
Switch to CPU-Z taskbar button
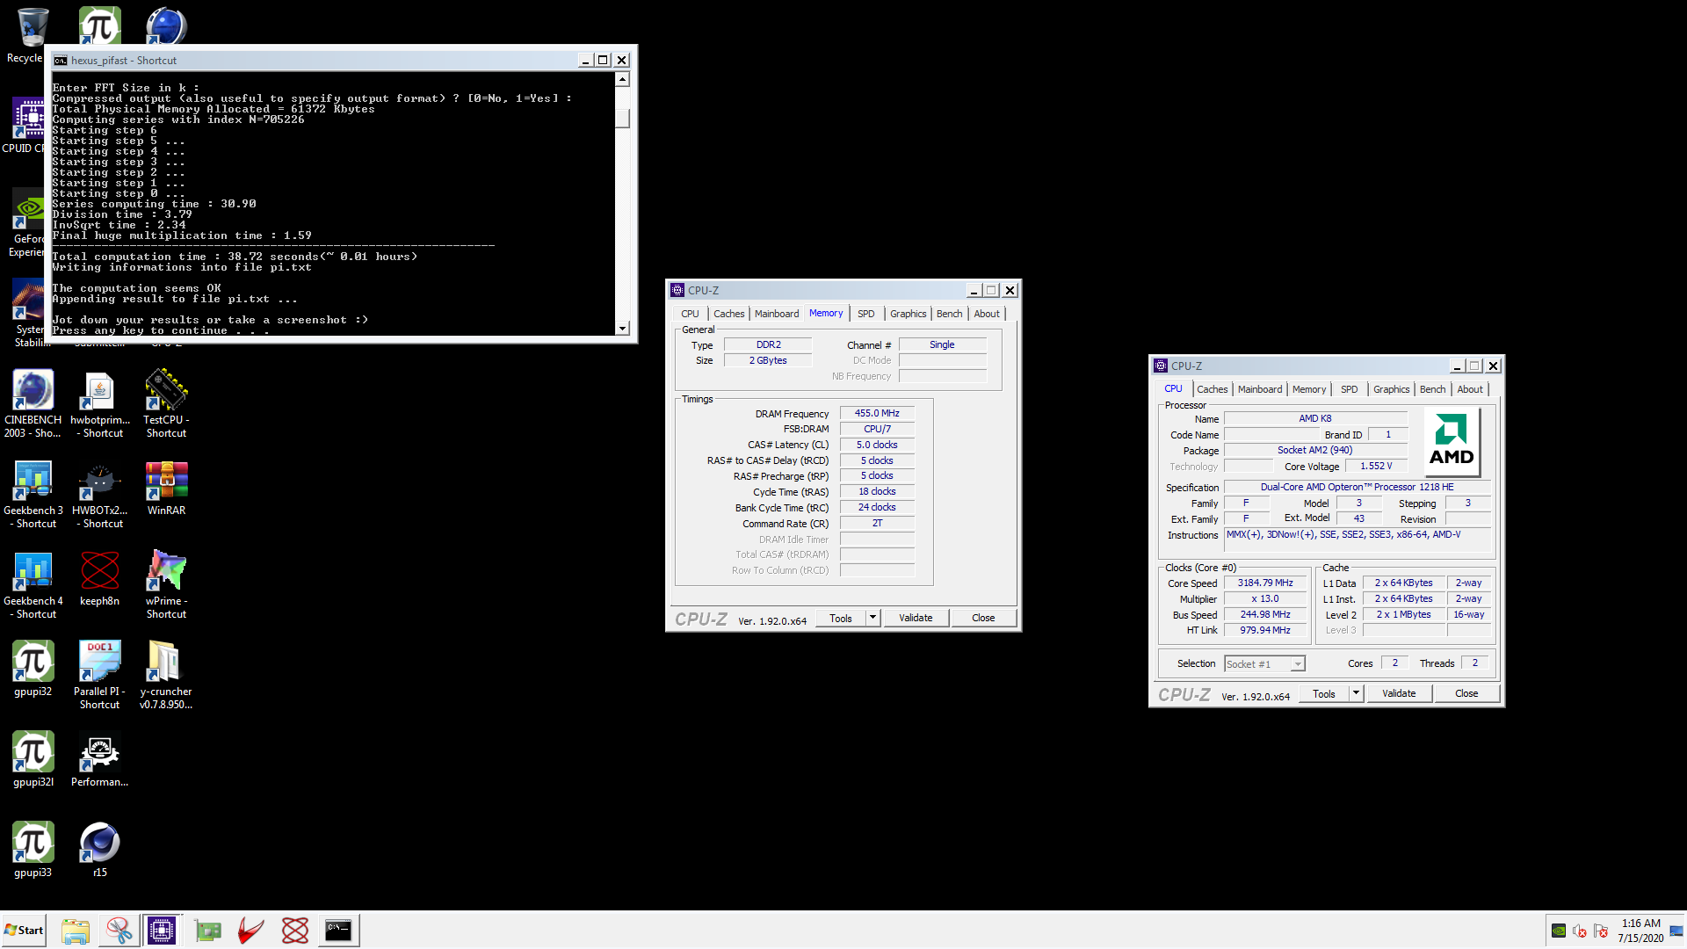coord(162,931)
